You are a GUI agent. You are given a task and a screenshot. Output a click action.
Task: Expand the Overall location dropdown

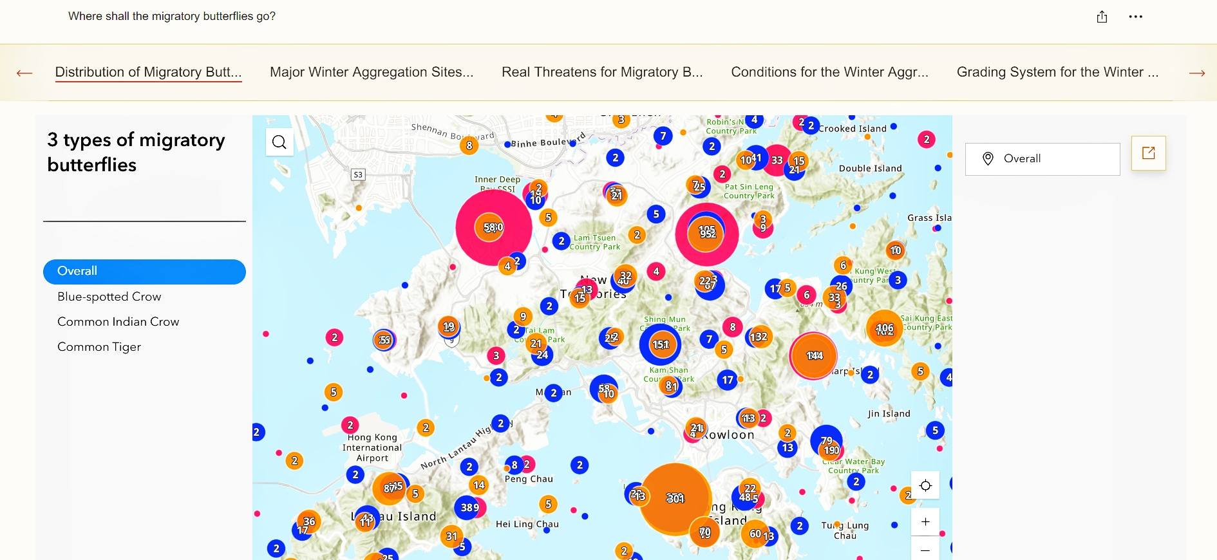pos(1042,159)
